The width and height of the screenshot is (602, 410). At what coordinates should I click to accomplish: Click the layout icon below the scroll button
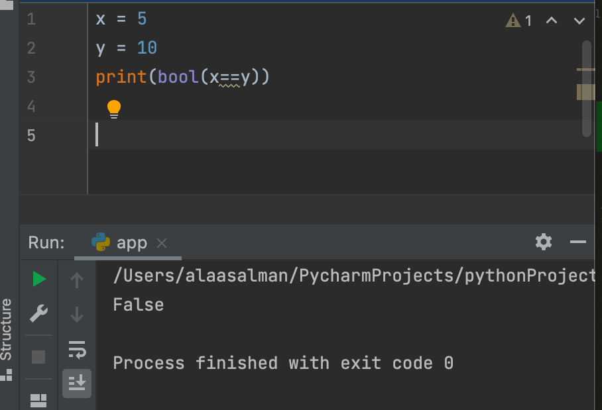click(x=39, y=400)
